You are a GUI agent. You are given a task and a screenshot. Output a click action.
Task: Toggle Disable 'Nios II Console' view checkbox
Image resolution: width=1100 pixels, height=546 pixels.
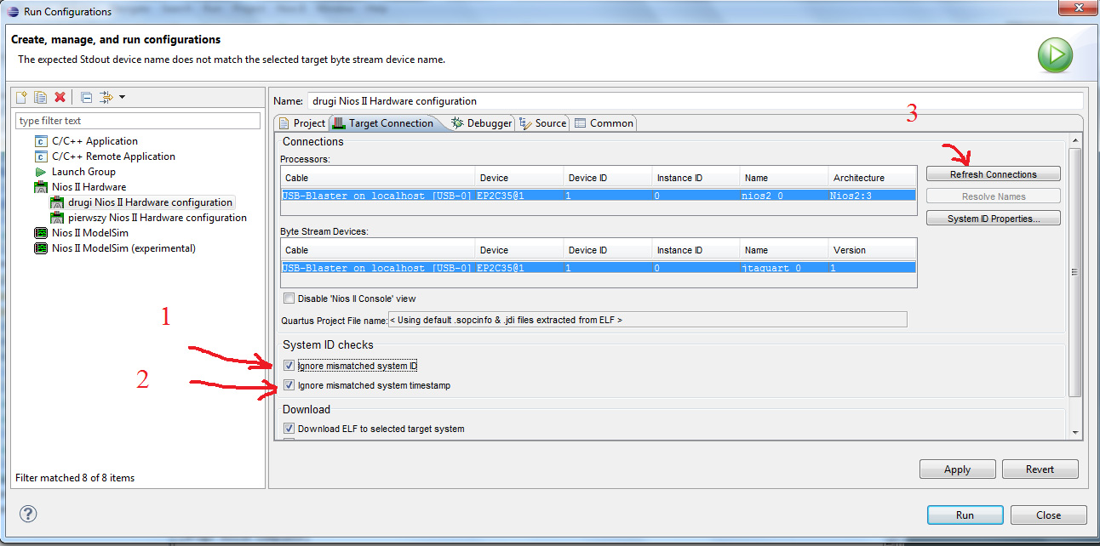coord(289,299)
